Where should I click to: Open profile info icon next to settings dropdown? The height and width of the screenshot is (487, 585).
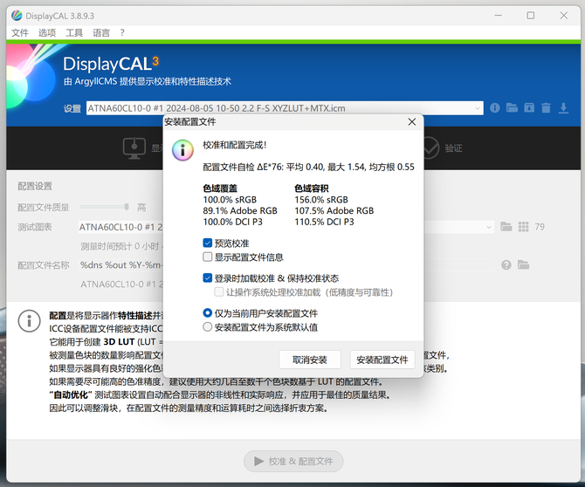495,108
